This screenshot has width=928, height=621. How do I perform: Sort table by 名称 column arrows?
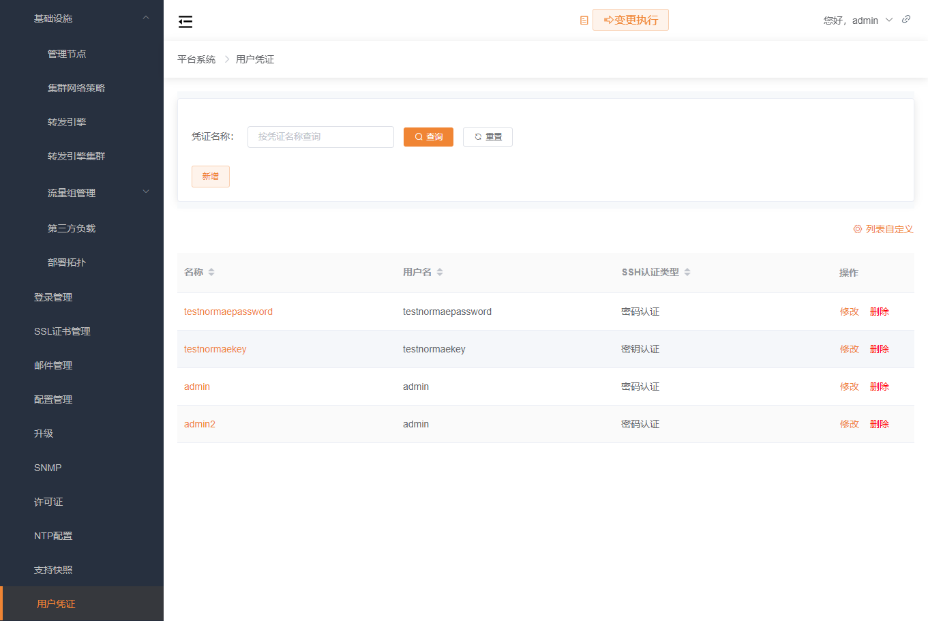(211, 272)
